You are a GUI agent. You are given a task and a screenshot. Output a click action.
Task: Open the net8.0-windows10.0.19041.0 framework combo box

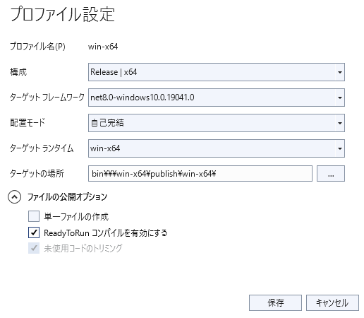pos(217,98)
